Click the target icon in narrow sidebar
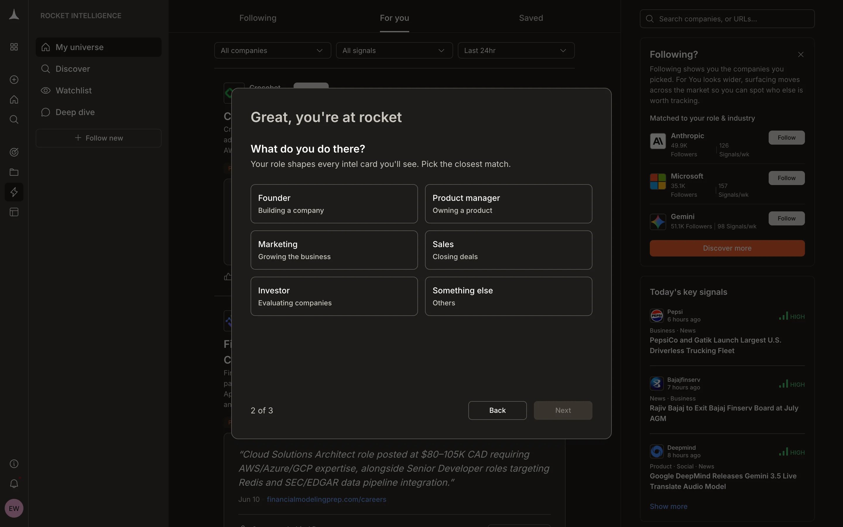This screenshot has width=843, height=527. (14, 152)
